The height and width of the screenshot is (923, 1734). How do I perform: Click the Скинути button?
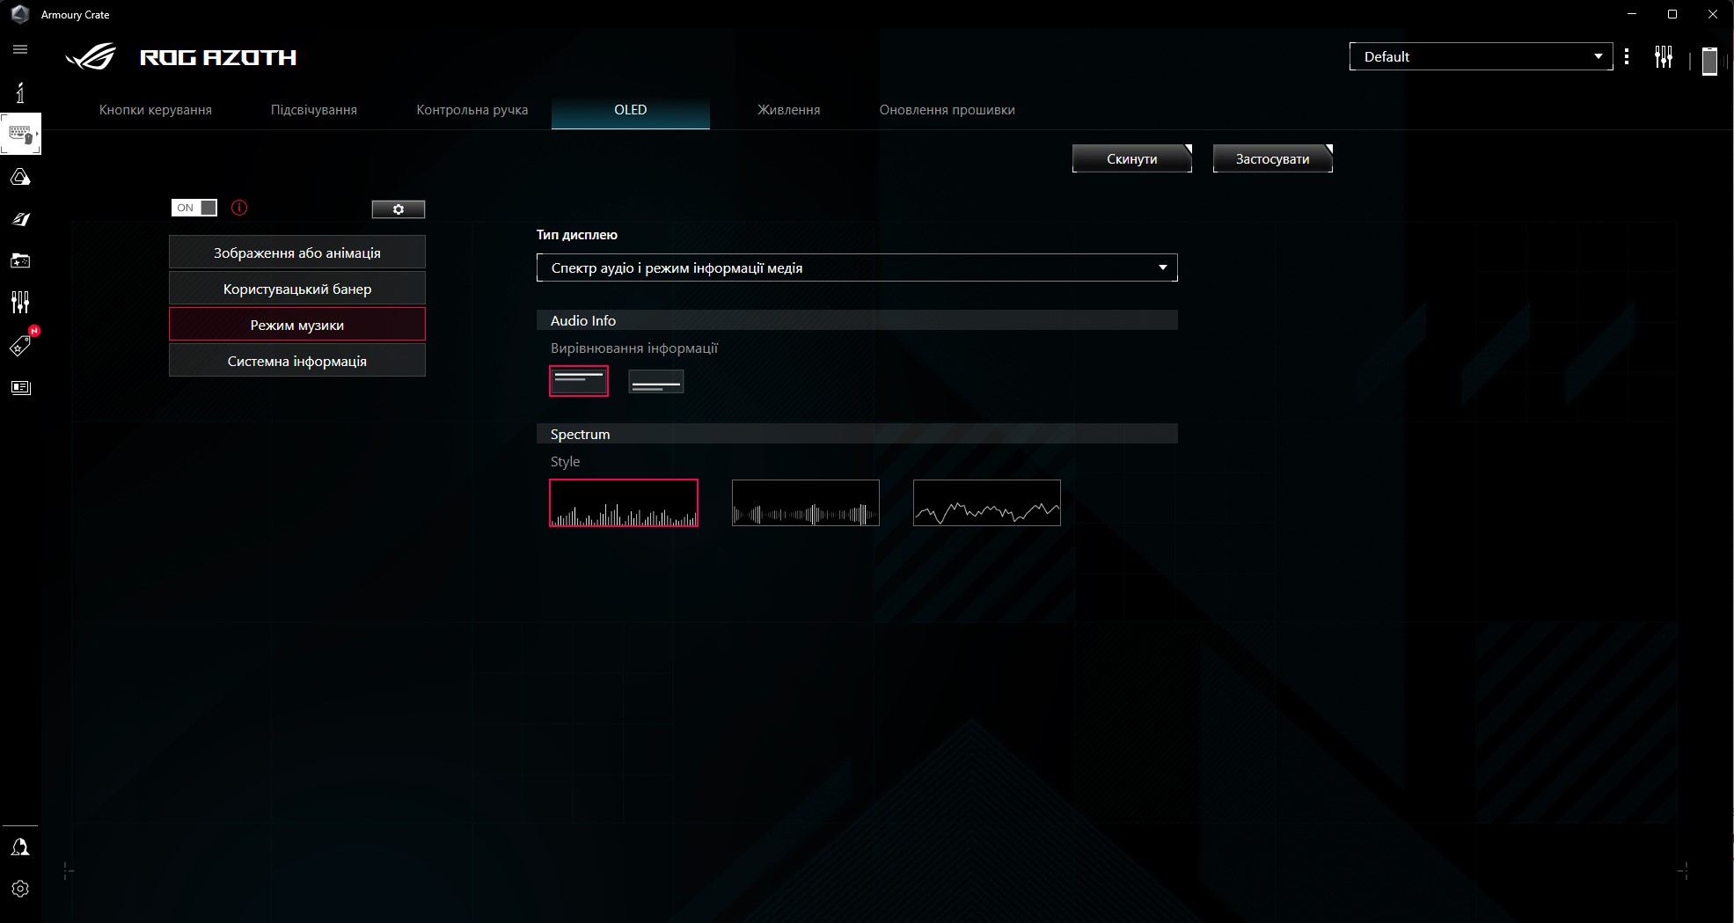(1131, 159)
